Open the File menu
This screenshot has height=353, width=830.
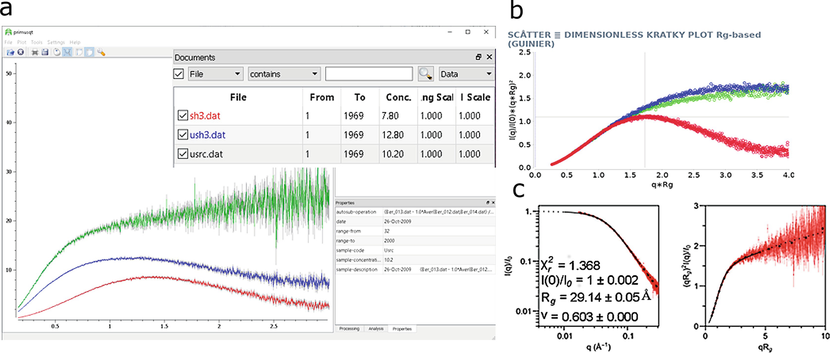[8, 43]
